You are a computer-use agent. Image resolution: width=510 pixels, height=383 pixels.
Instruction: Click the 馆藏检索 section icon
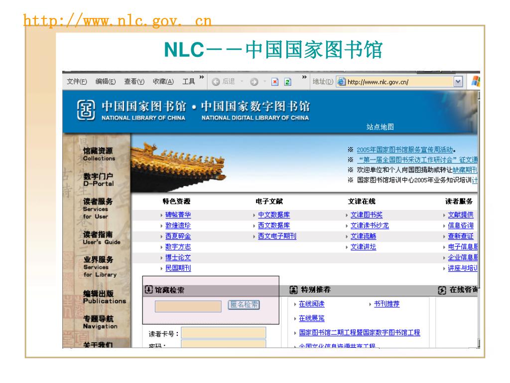point(148,290)
